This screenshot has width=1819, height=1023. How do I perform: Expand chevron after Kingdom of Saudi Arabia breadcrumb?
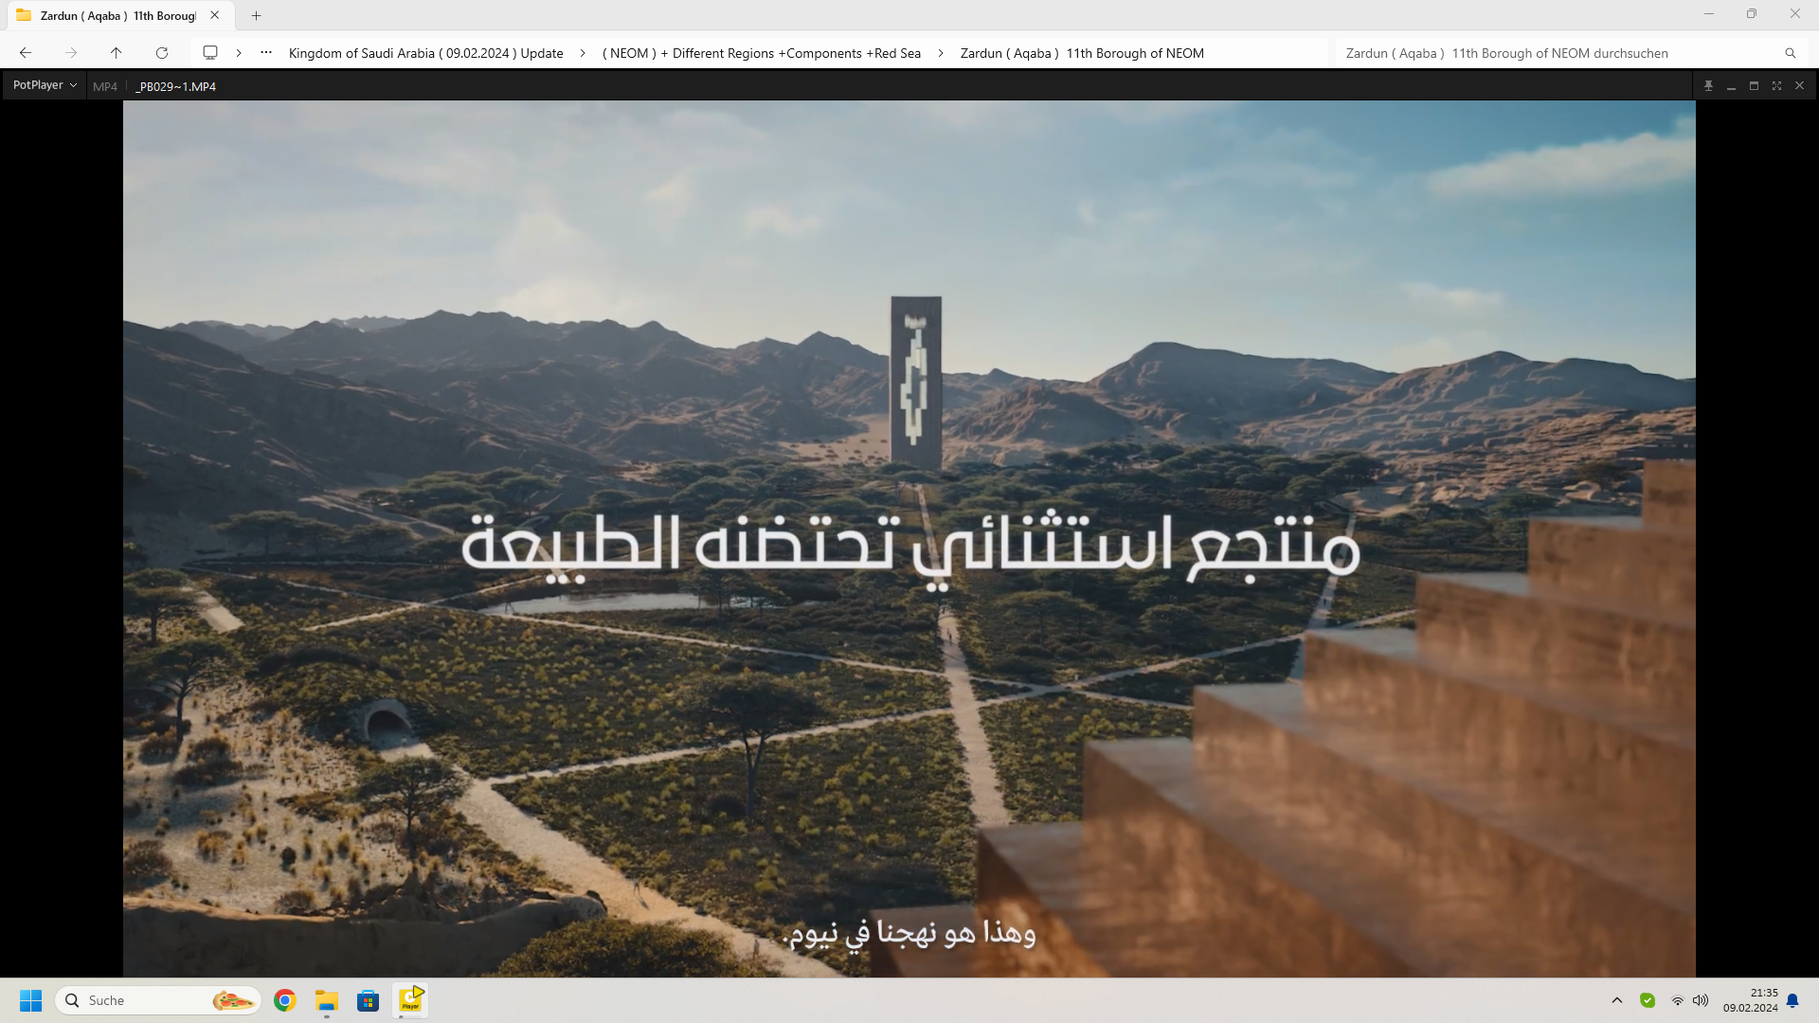pos(583,53)
